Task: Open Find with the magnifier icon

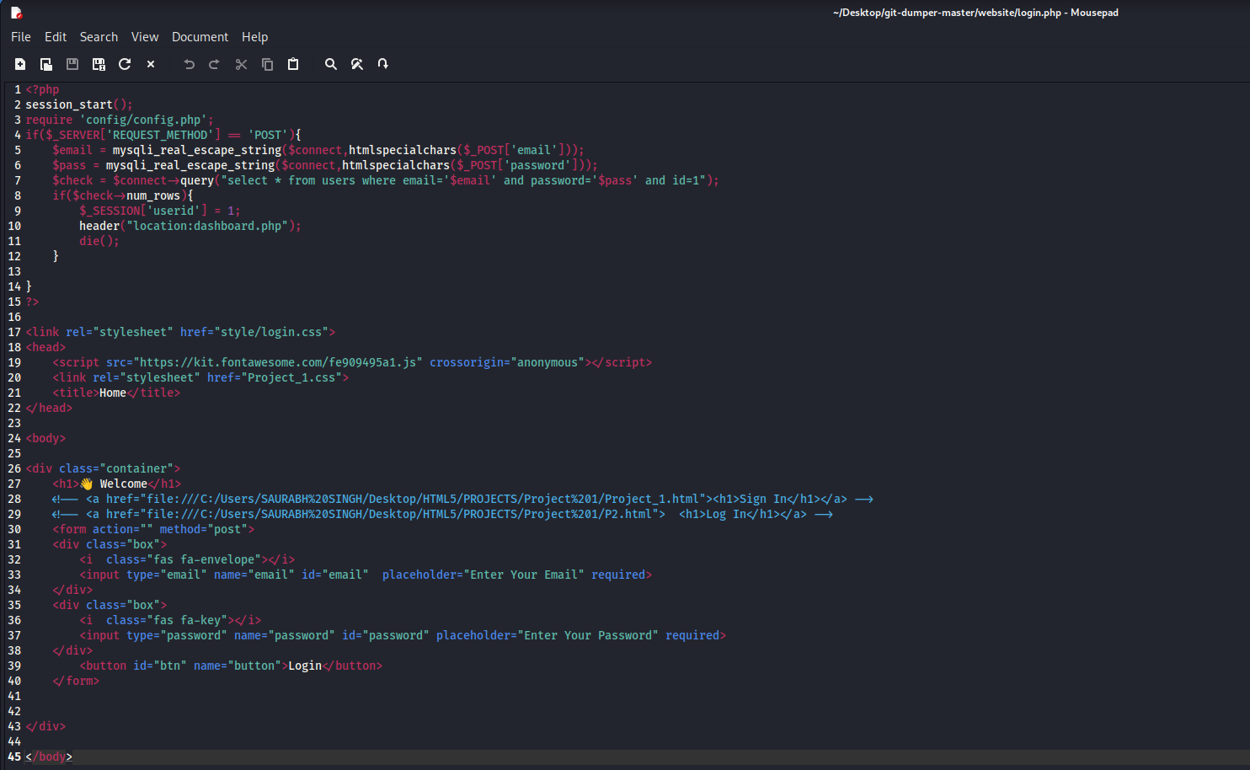Action: (331, 64)
